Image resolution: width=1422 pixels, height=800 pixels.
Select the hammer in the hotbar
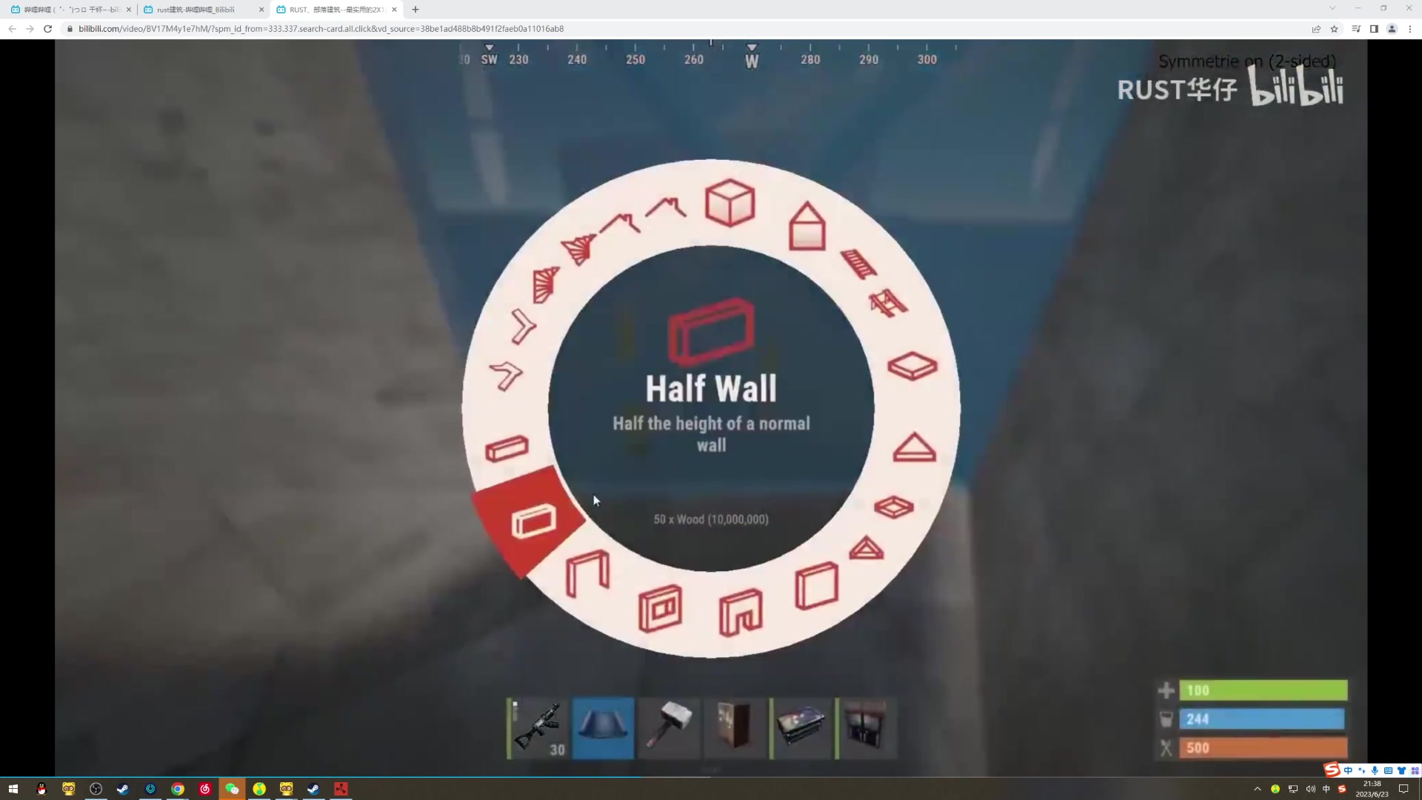pos(669,727)
